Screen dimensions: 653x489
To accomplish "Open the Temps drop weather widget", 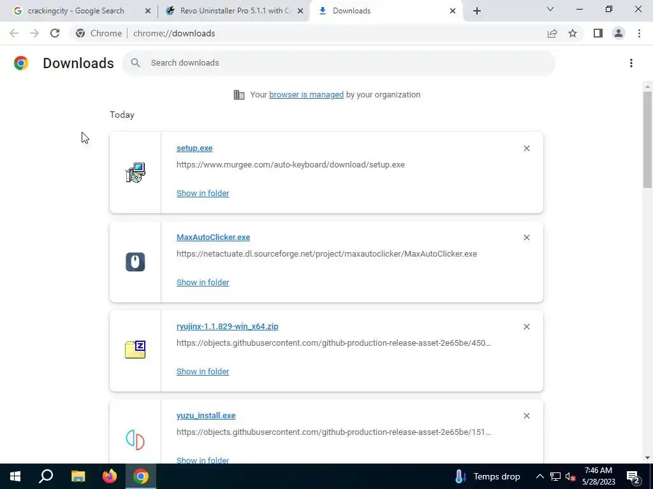I will (487, 476).
